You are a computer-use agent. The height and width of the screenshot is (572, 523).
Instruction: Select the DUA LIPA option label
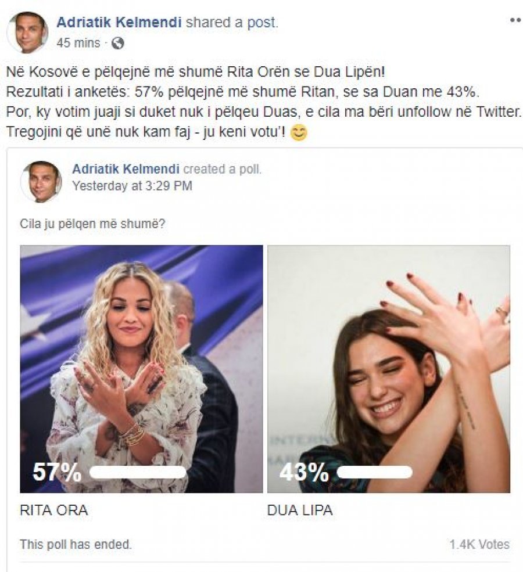tap(300, 510)
